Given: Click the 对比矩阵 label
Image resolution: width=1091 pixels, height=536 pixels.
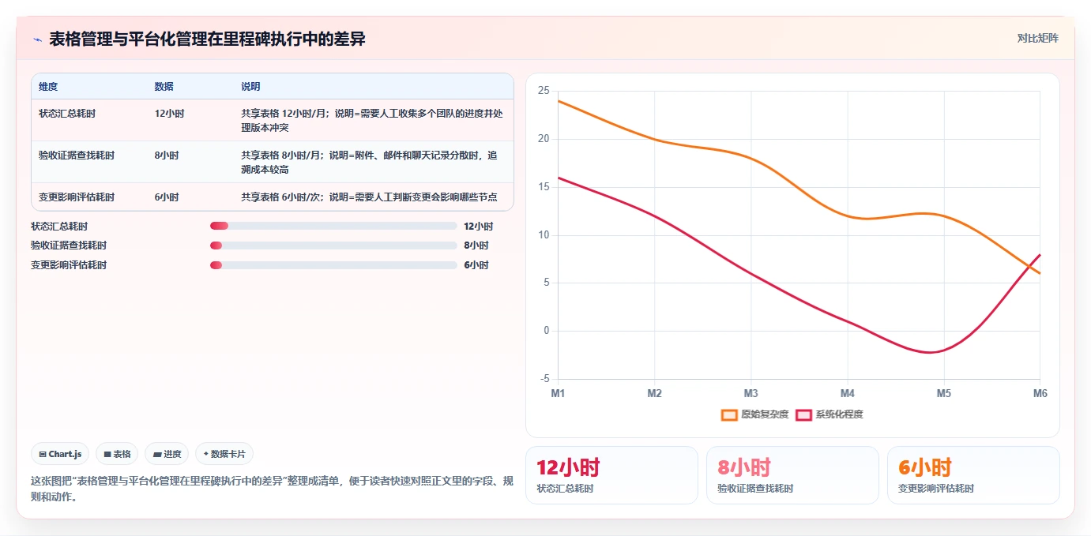Looking at the screenshot, I should tap(1037, 38).
